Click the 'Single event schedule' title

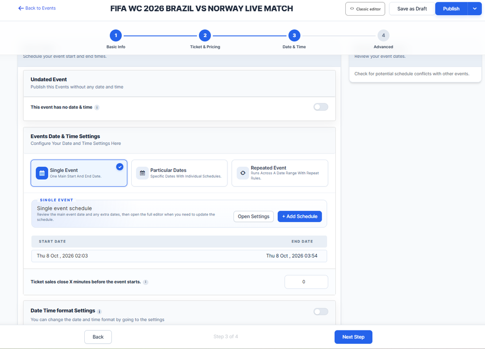tap(64, 208)
